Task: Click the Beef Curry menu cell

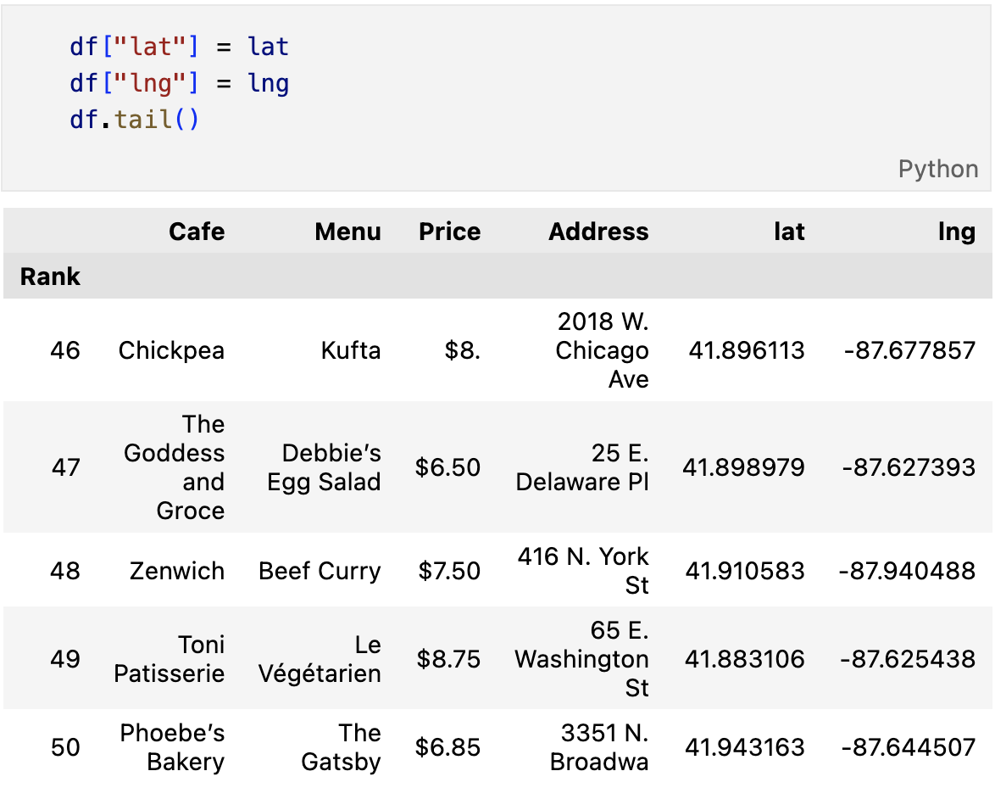Action: click(x=320, y=571)
